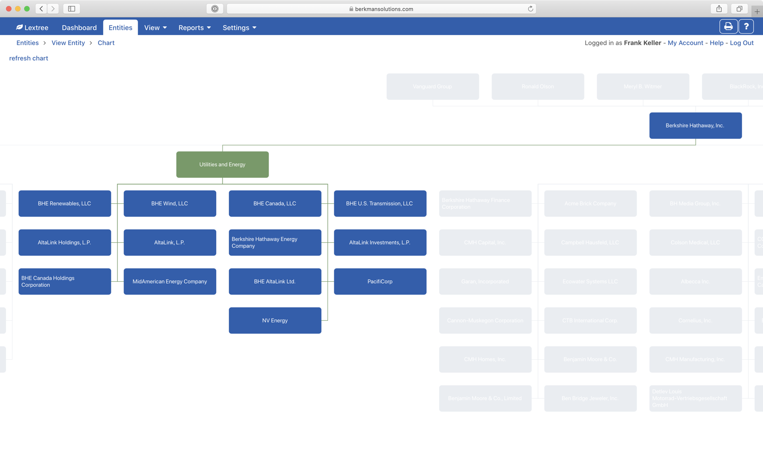
Task: Show all tabs overview icon
Action: (739, 9)
